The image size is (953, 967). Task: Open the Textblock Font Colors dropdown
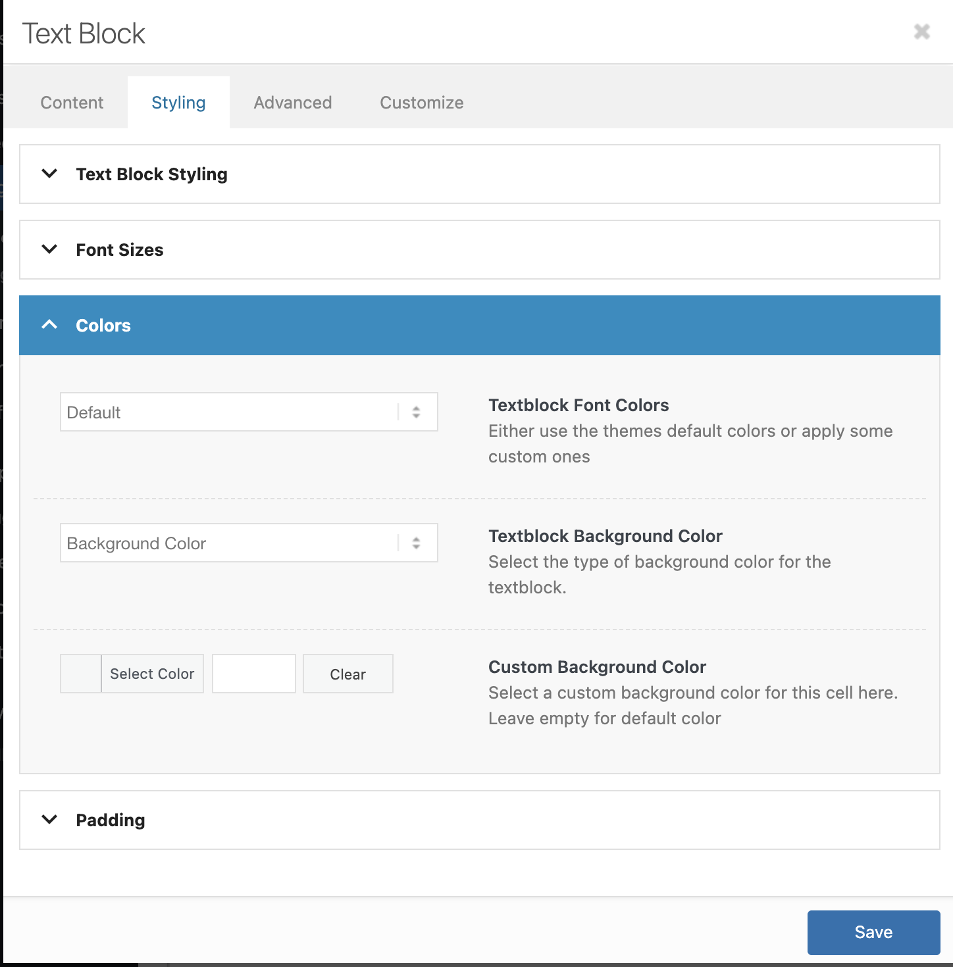pos(230,412)
